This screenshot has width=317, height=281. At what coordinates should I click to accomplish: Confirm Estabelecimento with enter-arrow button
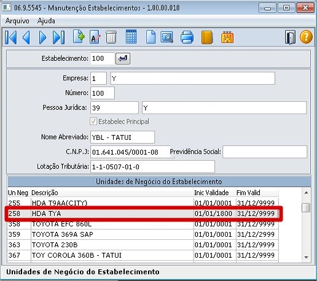click(123, 58)
